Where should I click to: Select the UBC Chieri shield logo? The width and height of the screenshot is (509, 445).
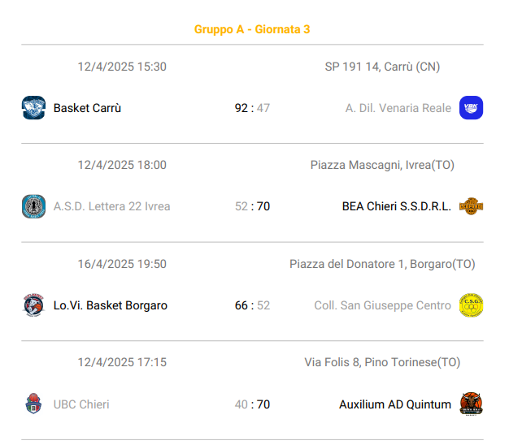click(x=33, y=404)
